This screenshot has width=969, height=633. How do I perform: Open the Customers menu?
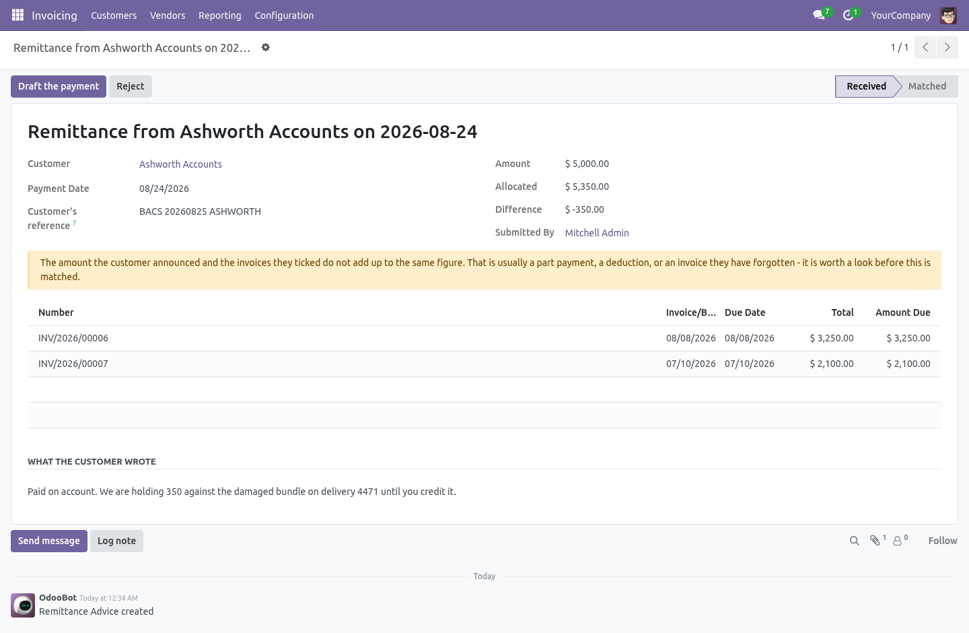coord(114,15)
